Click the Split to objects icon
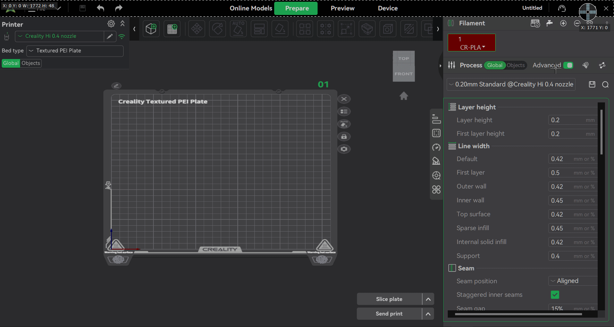Image resolution: width=614 pixels, height=327 pixels. [x=305, y=29]
